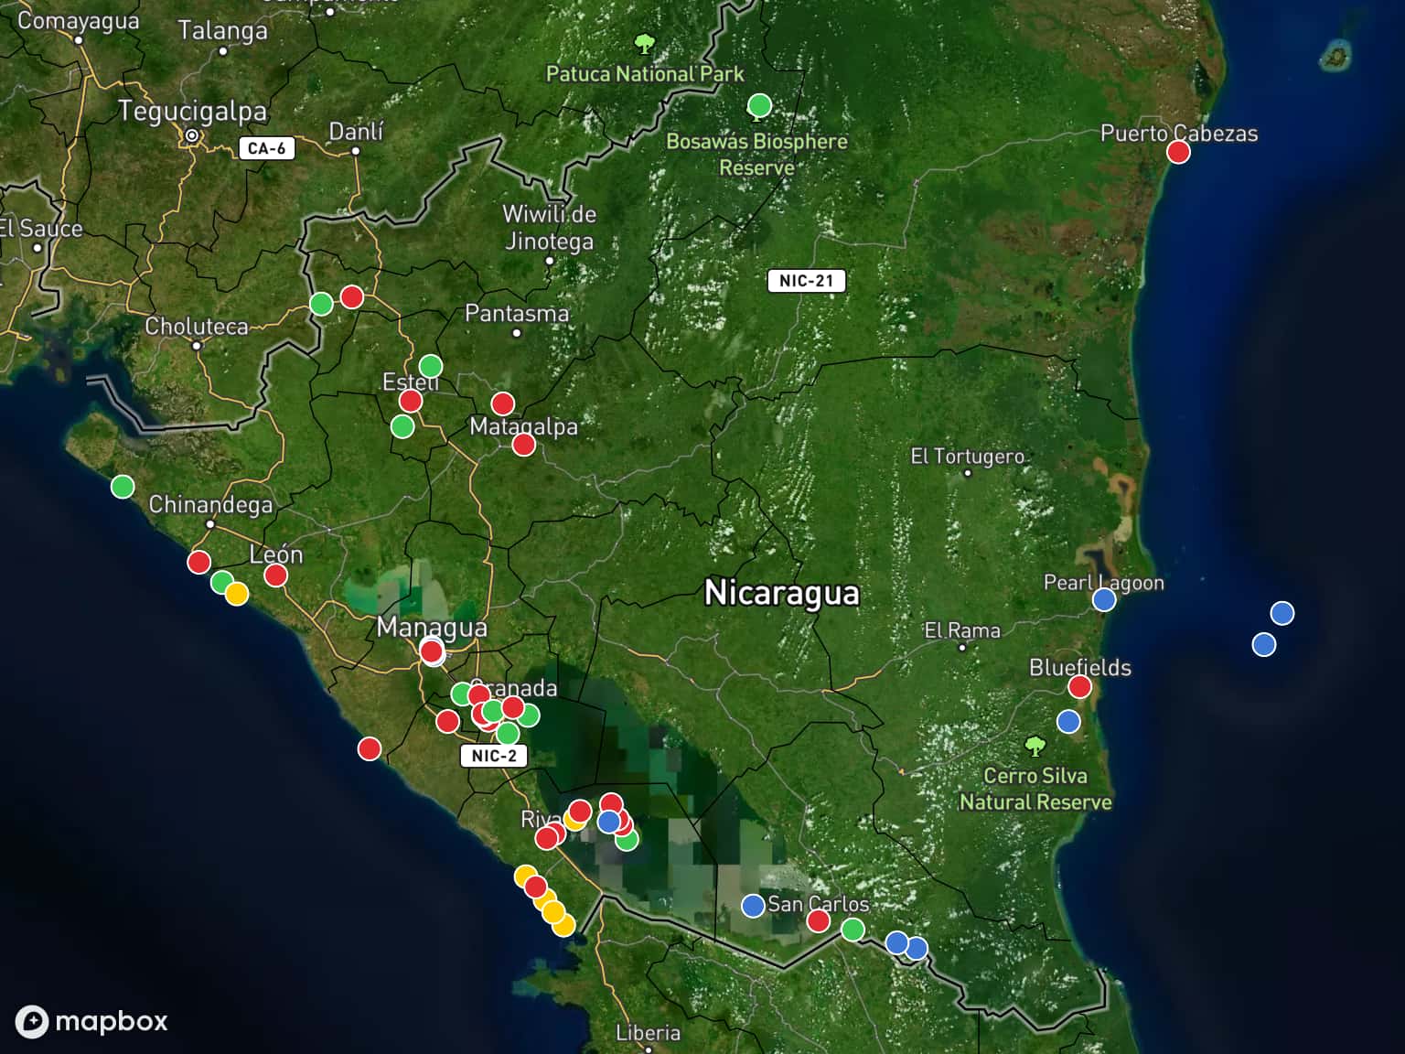Image resolution: width=1405 pixels, height=1054 pixels.
Task: Click the yellow marker southwest of León
Action: 237,594
